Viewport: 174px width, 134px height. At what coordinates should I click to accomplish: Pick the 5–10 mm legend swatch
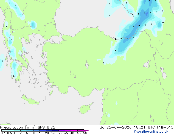point(30,130)
